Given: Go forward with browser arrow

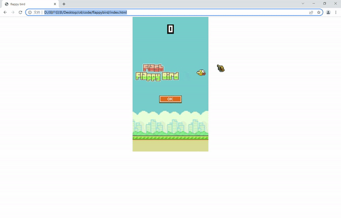Looking at the screenshot, I should [13, 13].
